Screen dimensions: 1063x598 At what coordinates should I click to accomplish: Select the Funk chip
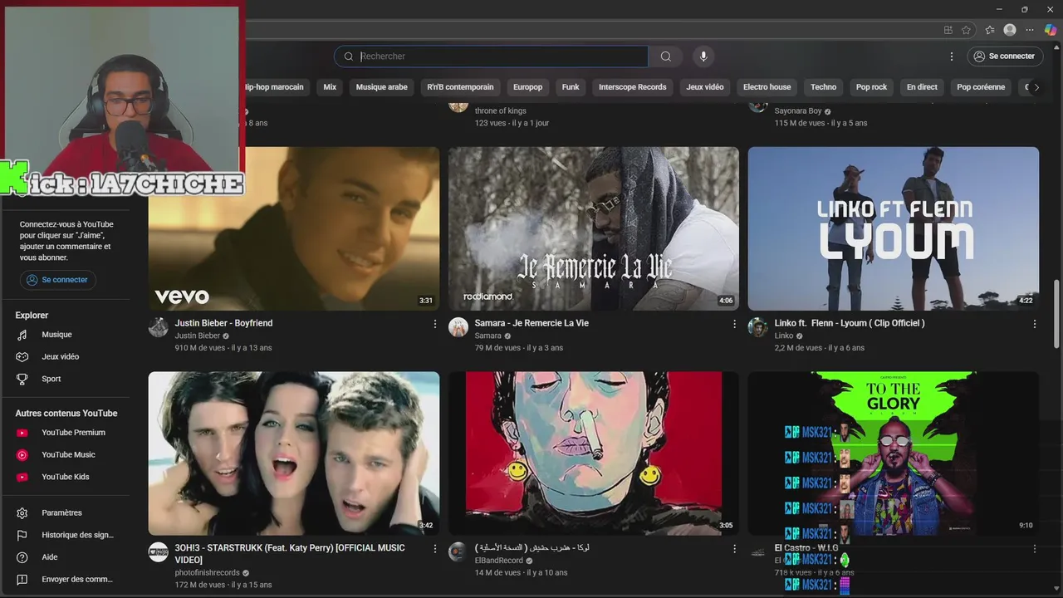tap(571, 87)
